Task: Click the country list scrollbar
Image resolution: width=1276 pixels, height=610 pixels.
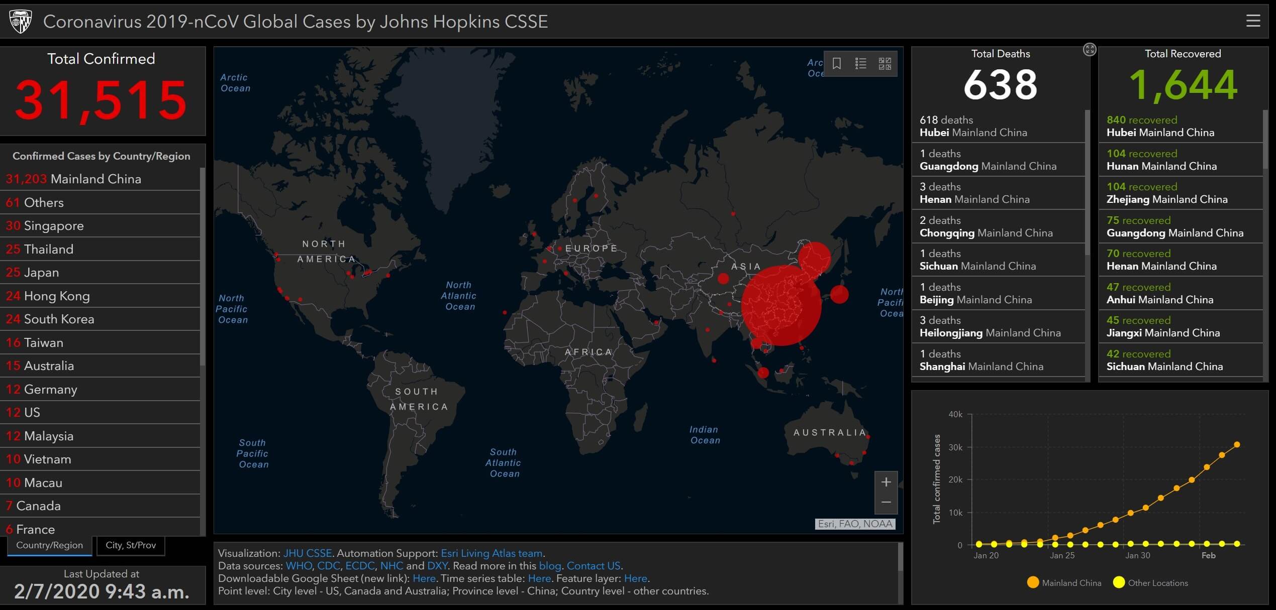Action: [x=203, y=266]
